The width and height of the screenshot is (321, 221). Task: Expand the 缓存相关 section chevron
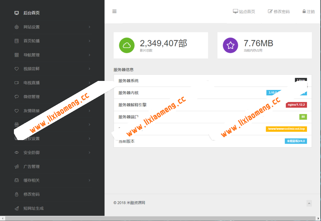pos(90,180)
